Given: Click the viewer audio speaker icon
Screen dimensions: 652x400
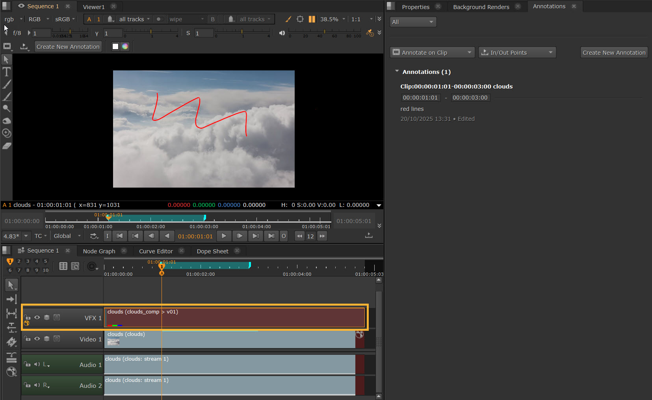Looking at the screenshot, I should pyautogui.click(x=282, y=33).
